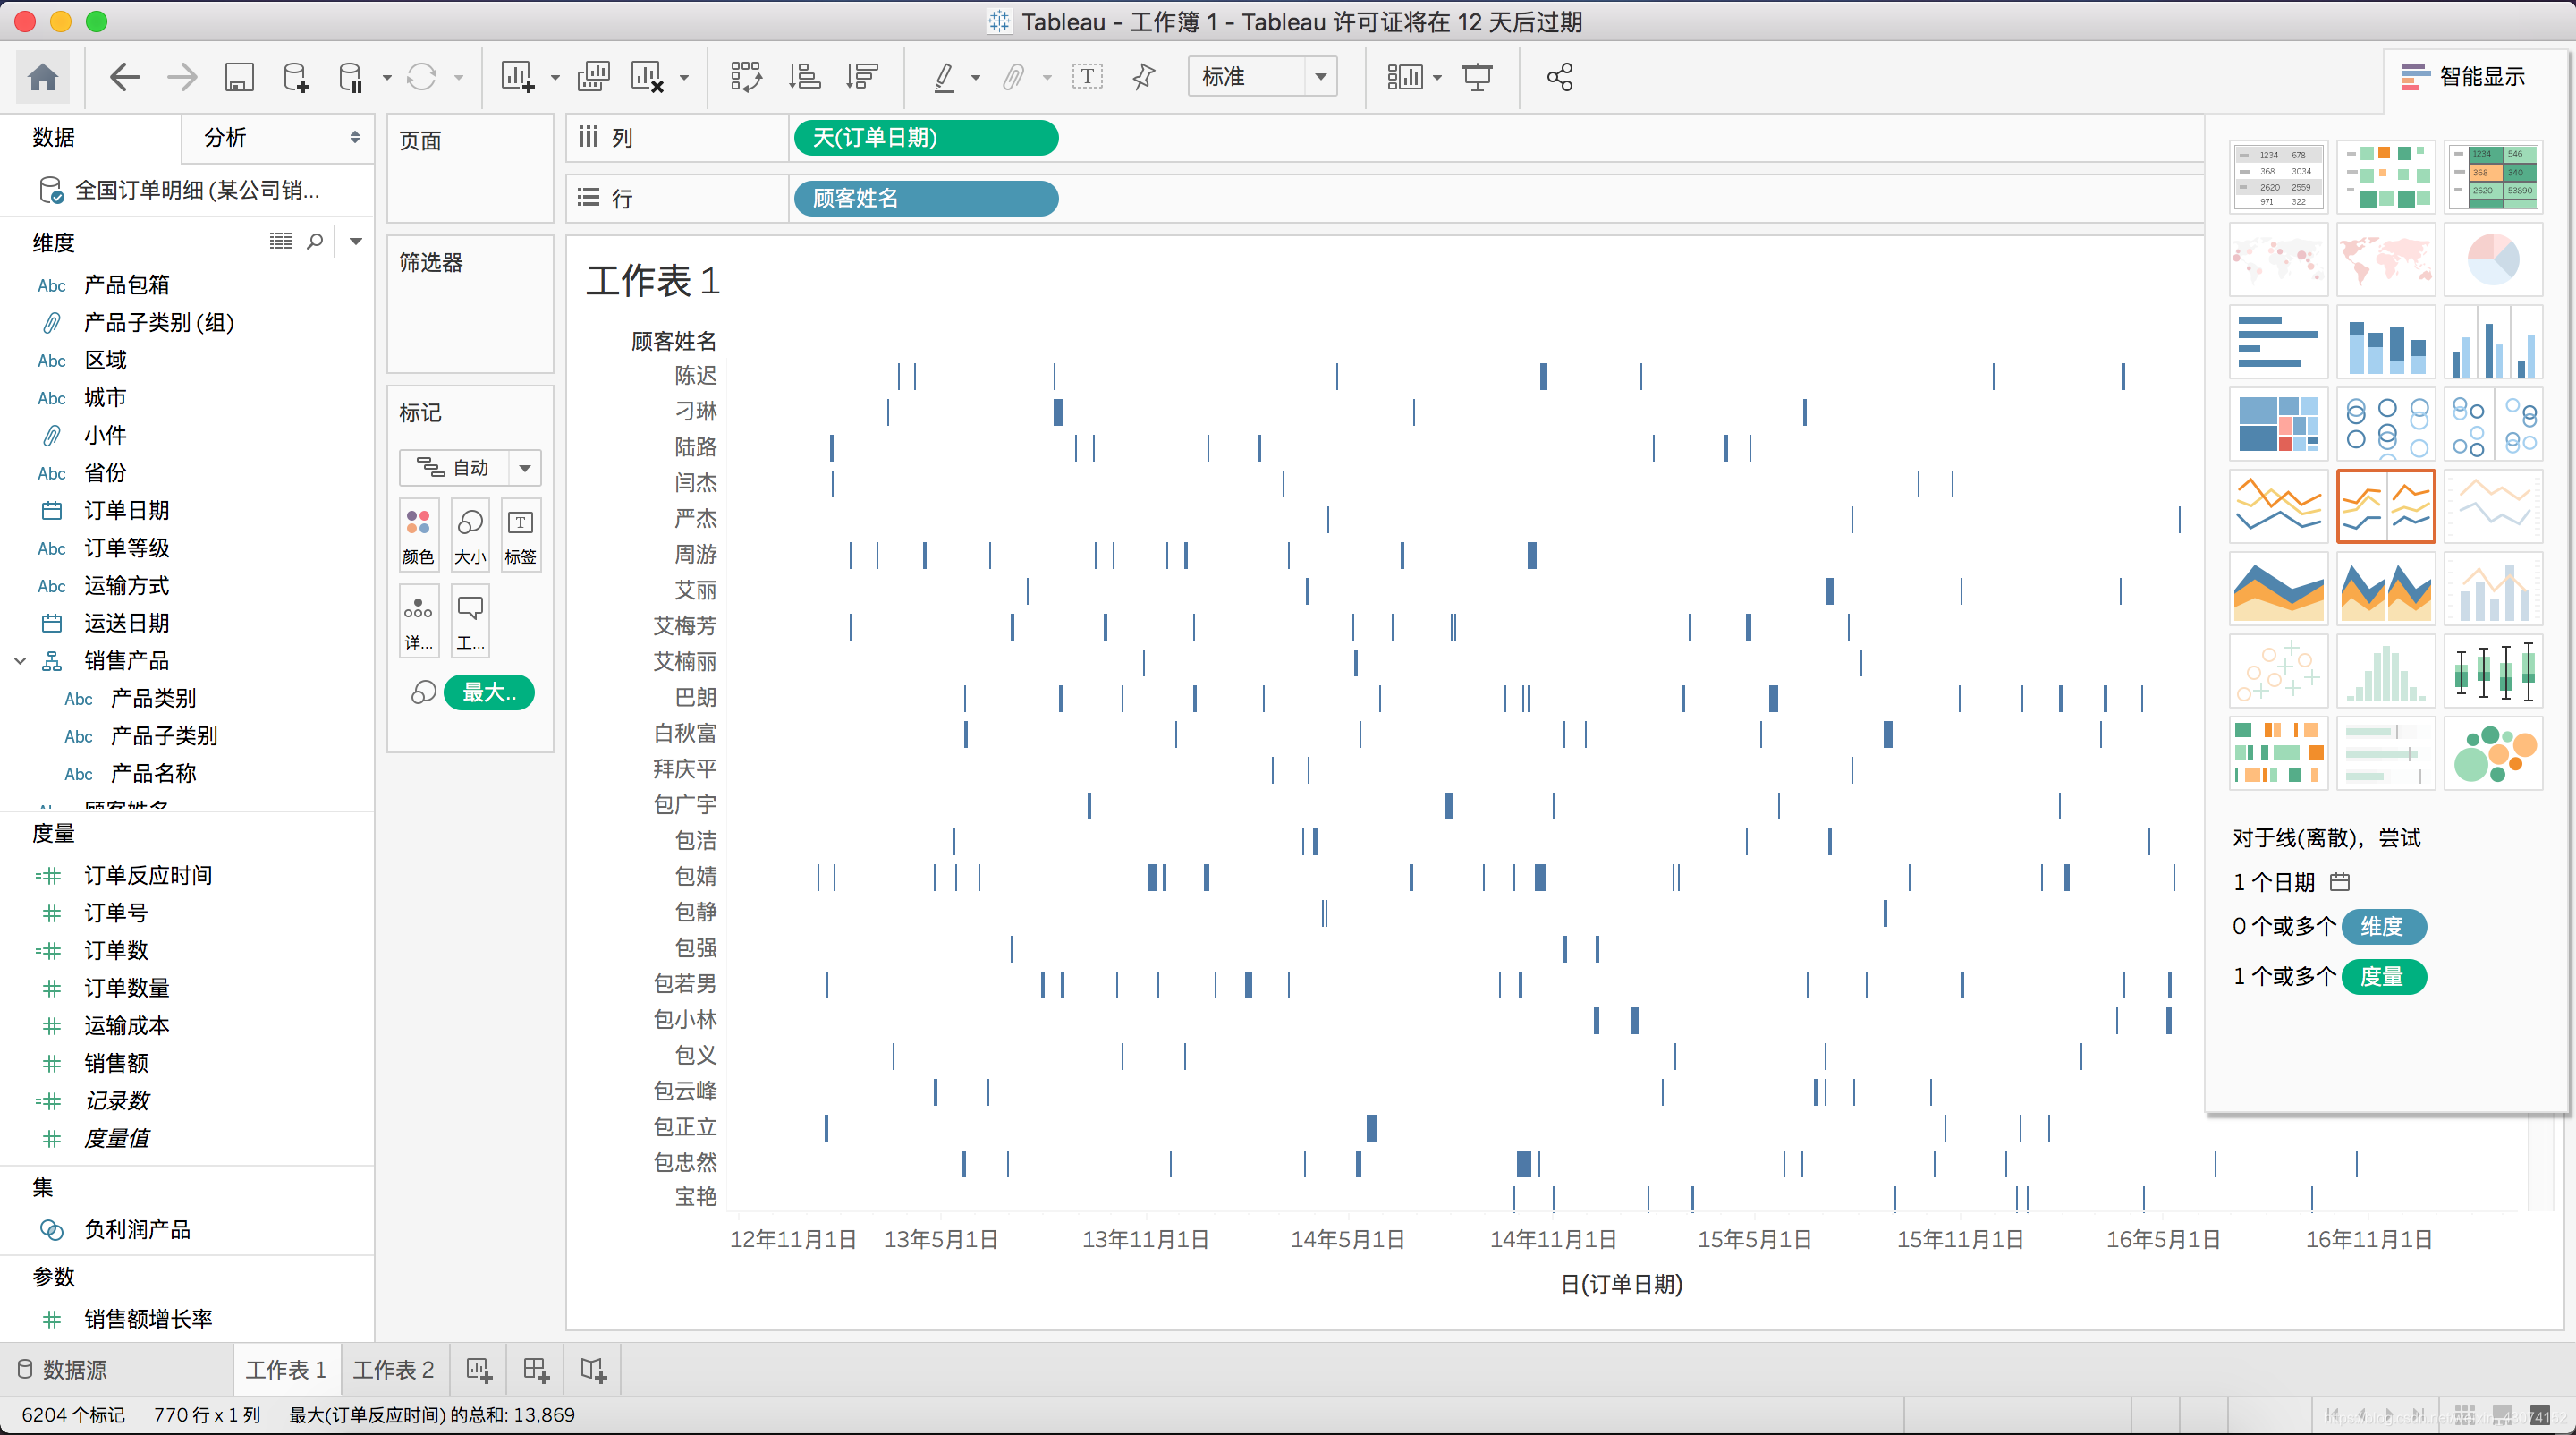2576x1435 pixels.
Task: Click the new dashboard tab icon
Action: [x=536, y=1370]
